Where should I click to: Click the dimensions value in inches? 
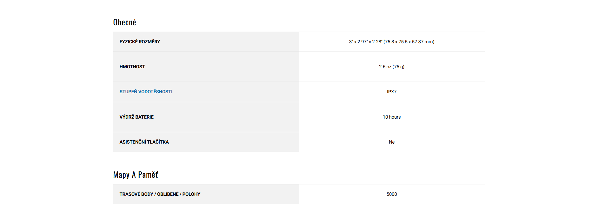pos(365,42)
